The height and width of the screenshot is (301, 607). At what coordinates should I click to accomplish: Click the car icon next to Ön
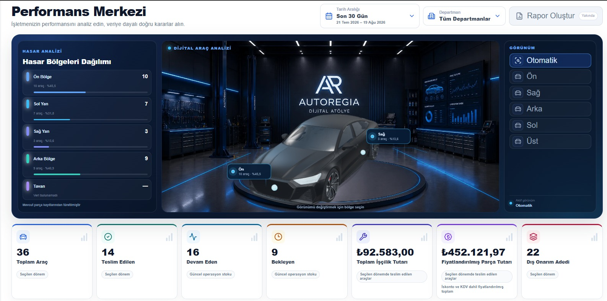pyautogui.click(x=518, y=77)
